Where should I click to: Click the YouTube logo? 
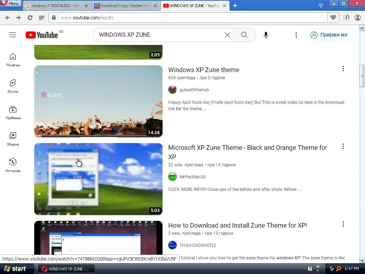tap(42, 35)
